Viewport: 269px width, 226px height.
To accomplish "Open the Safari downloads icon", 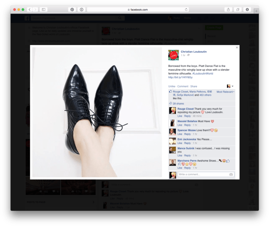I will pos(247,9).
